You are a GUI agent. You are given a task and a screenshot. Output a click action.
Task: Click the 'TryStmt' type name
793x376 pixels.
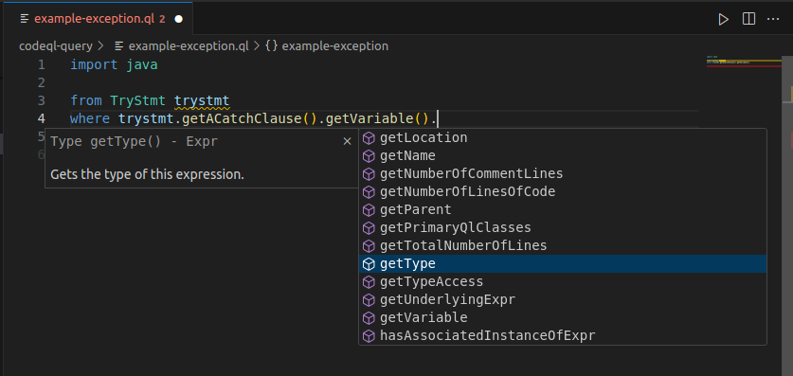pyautogui.click(x=138, y=100)
